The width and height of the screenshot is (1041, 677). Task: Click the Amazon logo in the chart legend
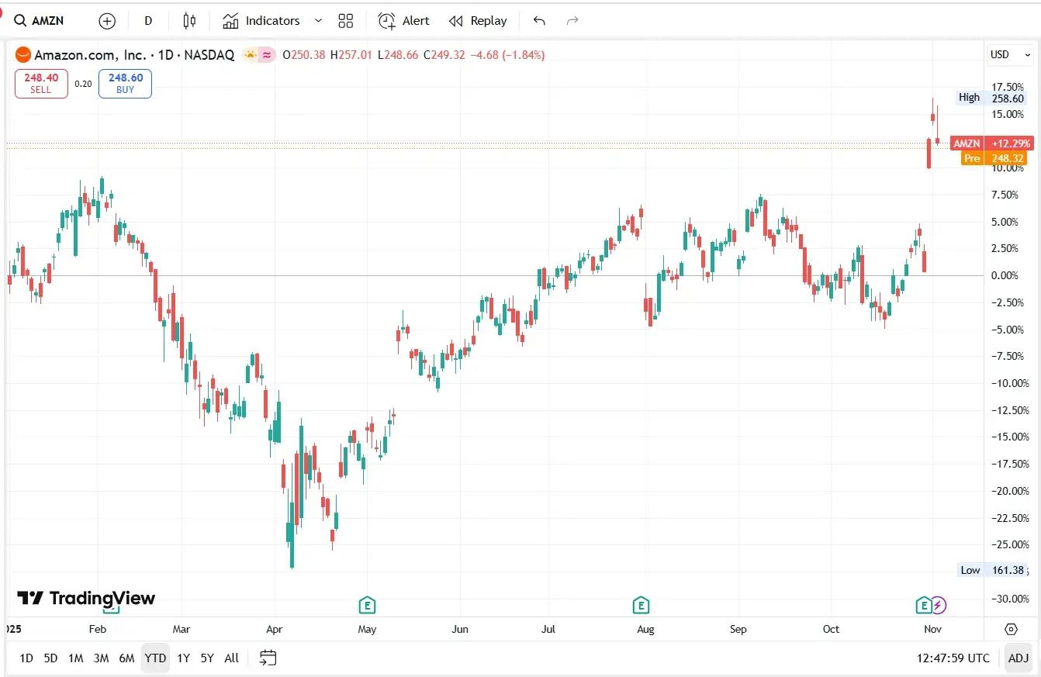pos(22,55)
